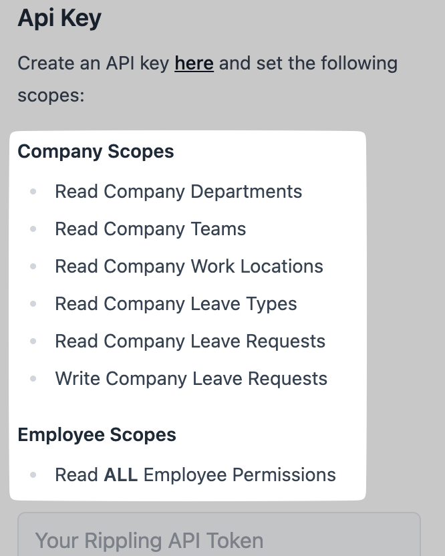Click the bullet beside Read Company Work Locations
Screen dimensions: 445x556
tap(33, 267)
